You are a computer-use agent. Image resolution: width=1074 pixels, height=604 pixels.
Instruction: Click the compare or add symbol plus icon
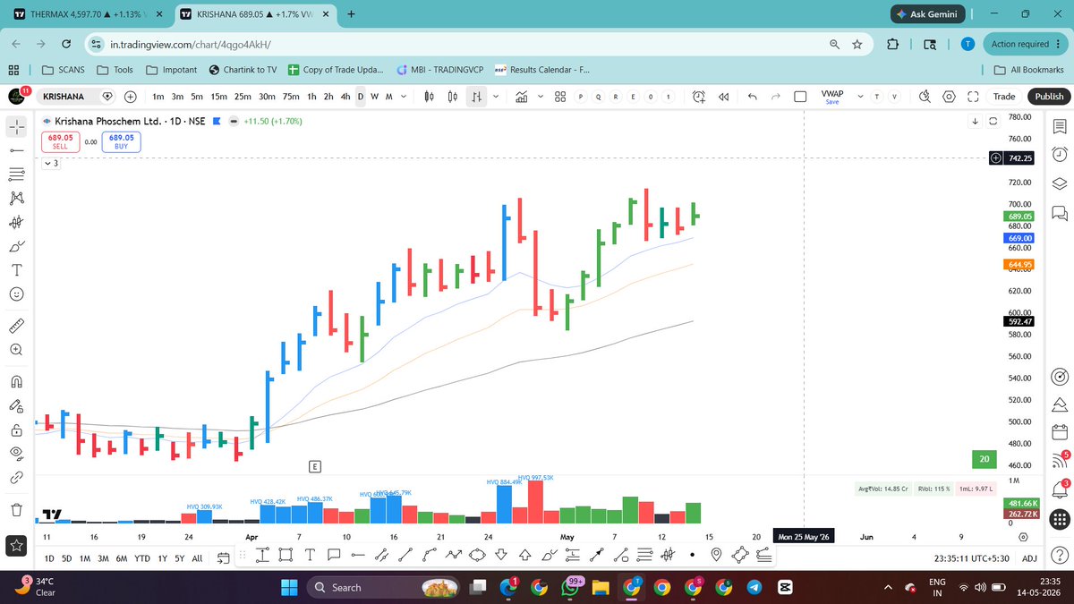131,97
